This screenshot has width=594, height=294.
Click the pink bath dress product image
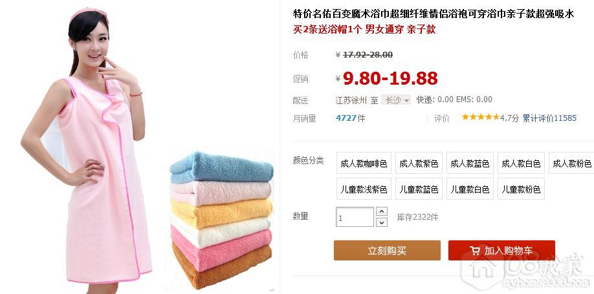click(88, 147)
